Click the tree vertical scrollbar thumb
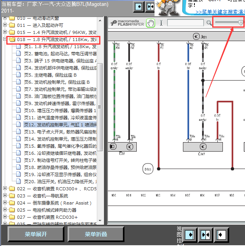Screen dimensions: 245x246 click(100, 107)
